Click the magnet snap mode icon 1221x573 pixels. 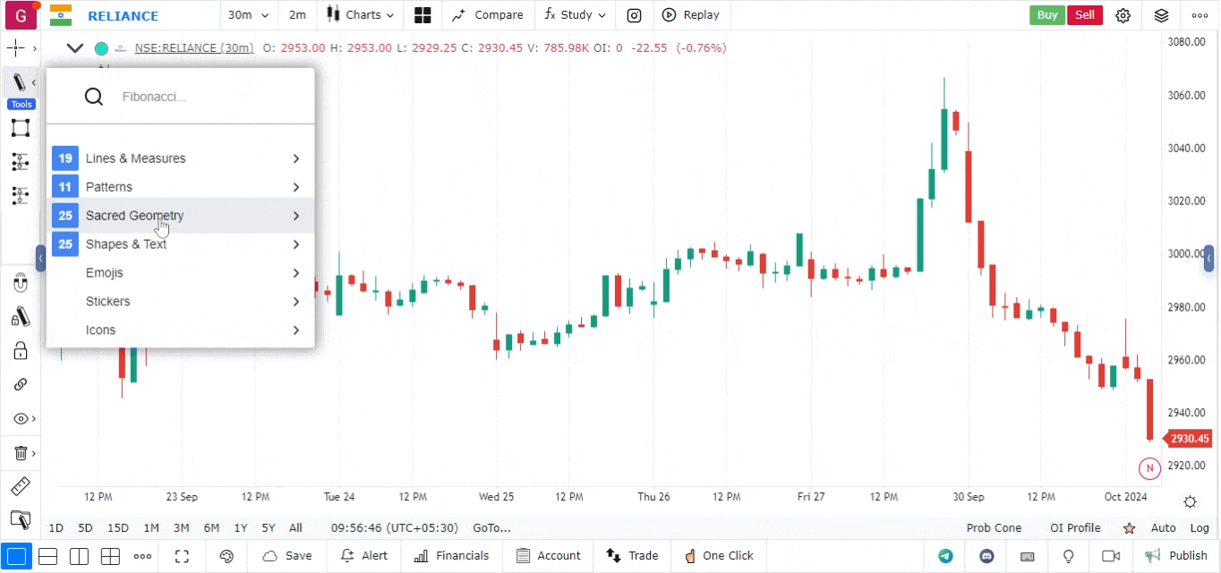pos(20,284)
